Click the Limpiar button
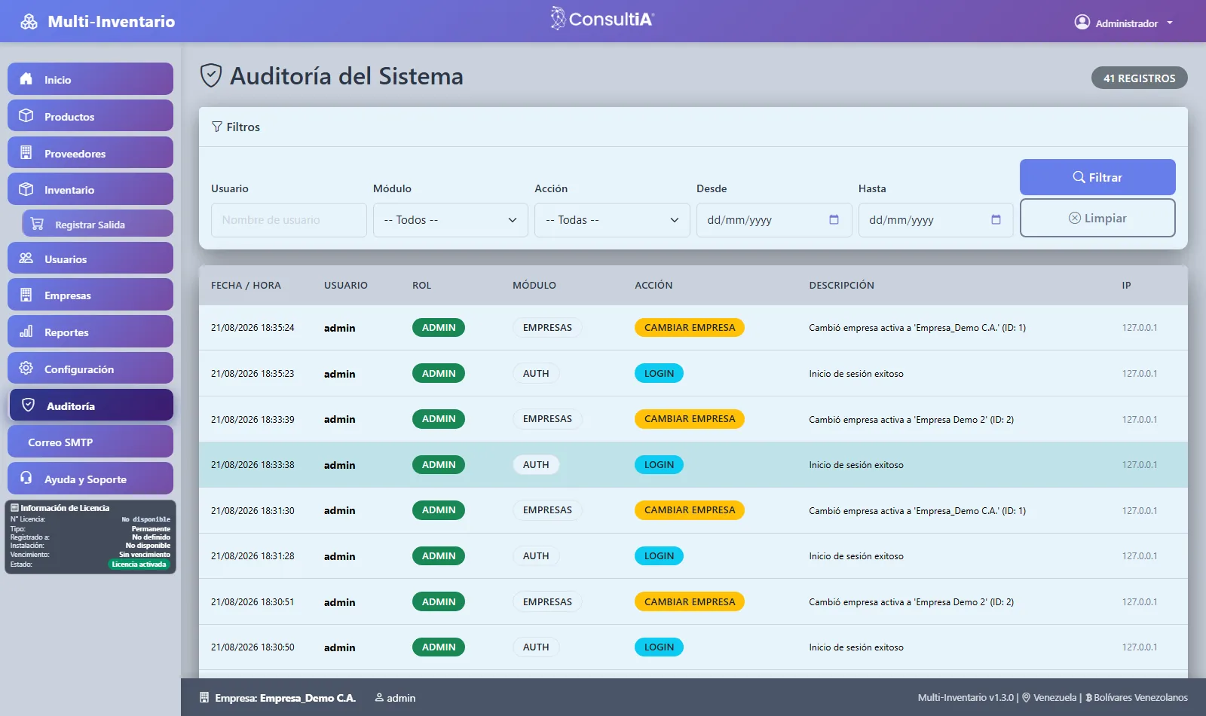Viewport: 1206px width, 716px height. [x=1097, y=218]
